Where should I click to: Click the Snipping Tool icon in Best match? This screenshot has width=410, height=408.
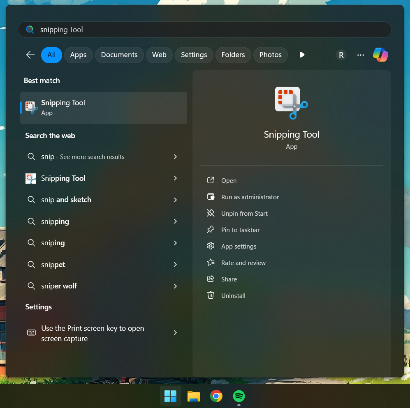tap(32, 108)
